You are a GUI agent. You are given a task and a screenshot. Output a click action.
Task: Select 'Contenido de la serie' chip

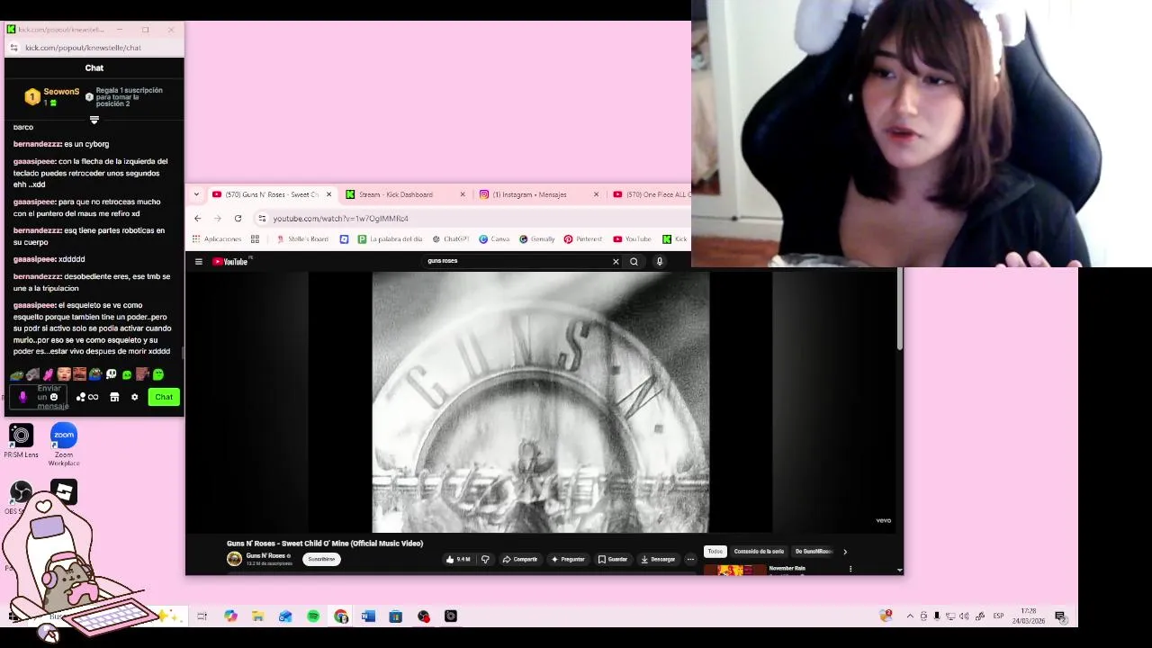(x=759, y=551)
